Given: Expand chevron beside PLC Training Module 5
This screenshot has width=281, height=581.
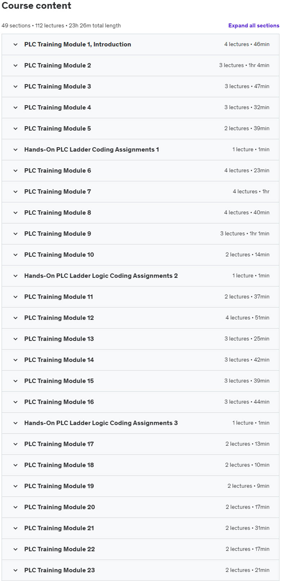Looking at the screenshot, I should pyautogui.click(x=15, y=129).
